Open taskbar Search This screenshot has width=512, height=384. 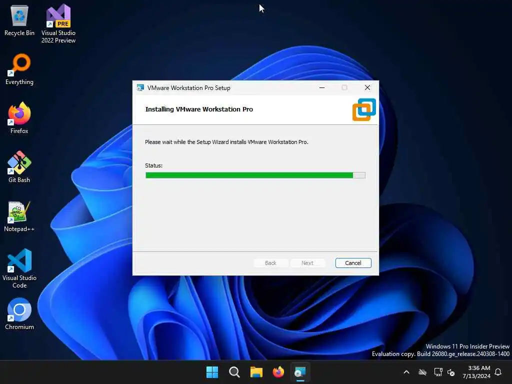pos(234,372)
